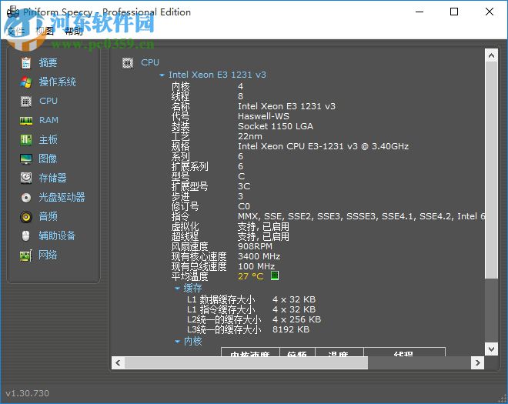Collapse the Intel Xeon E3 1231 v3 node
The width and height of the screenshot is (508, 404).
tap(162, 75)
